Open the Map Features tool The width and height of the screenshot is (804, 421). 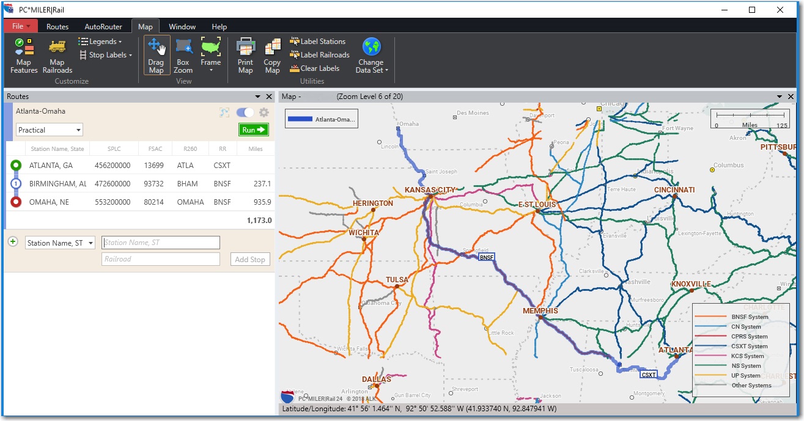[24, 56]
